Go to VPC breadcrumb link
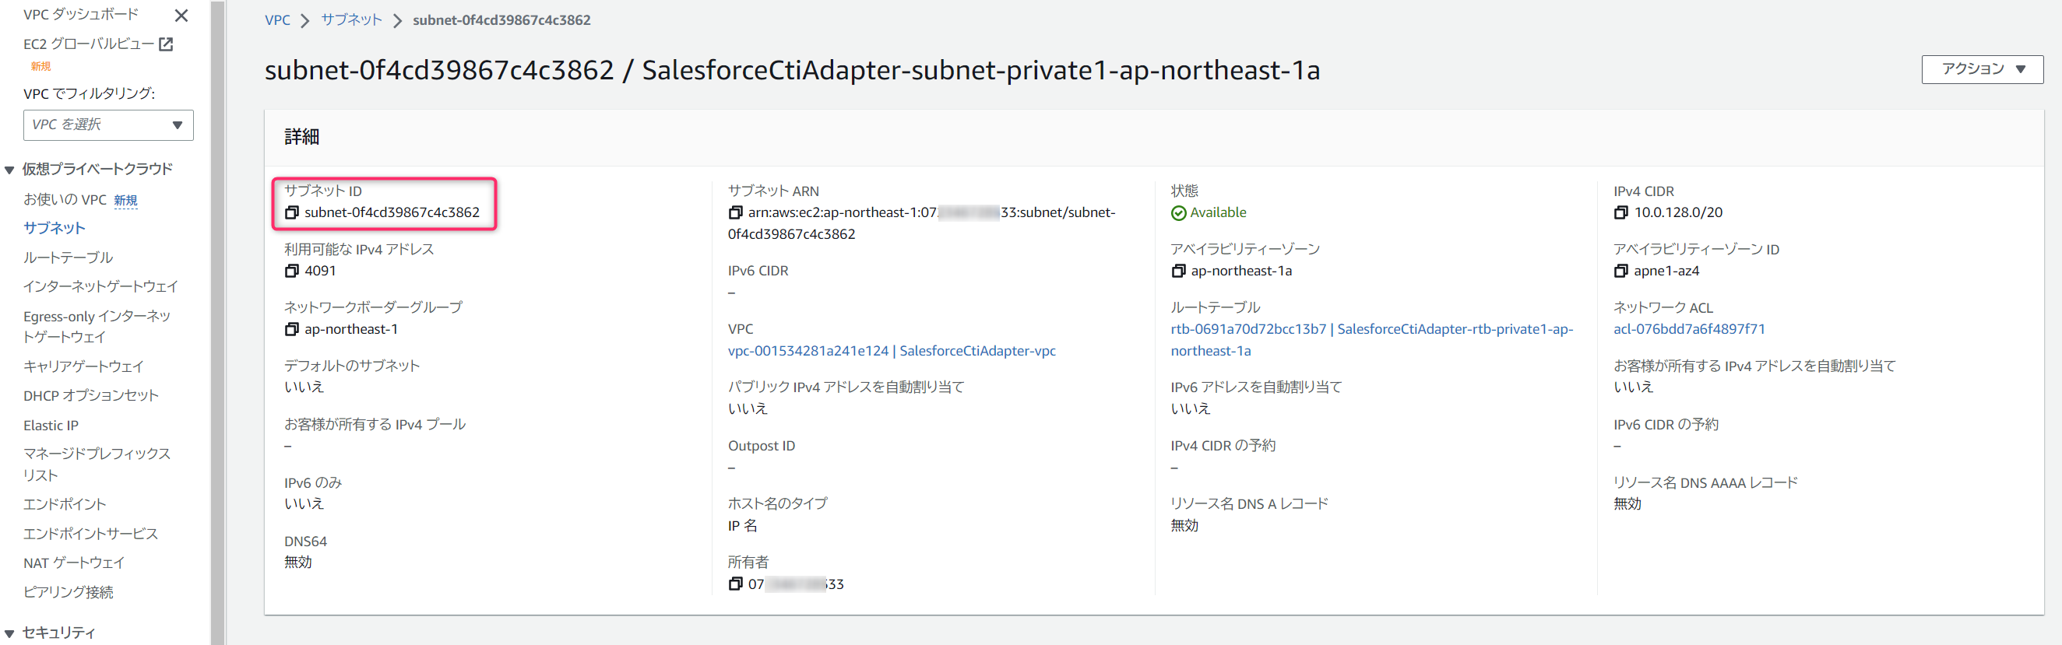Viewport: 2062px width, 645px height. click(x=277, y=20)
